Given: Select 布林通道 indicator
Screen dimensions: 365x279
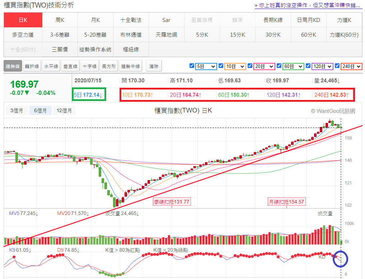Looking at the screenshot, I should (131, 35).
